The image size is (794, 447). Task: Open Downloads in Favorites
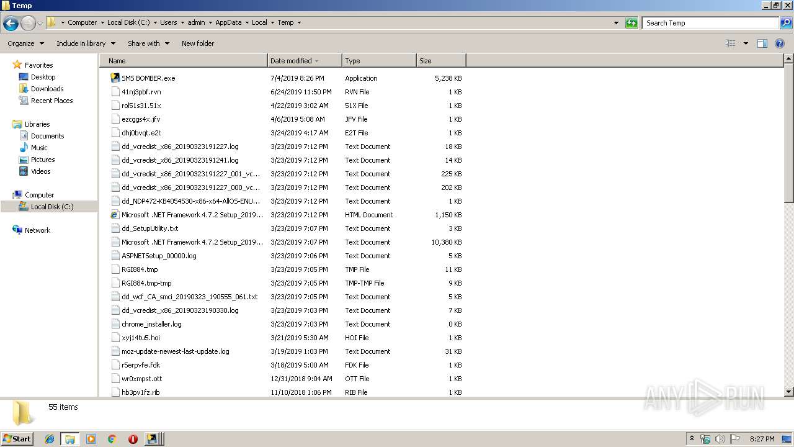pyautogui.click(x=47, y=89)
